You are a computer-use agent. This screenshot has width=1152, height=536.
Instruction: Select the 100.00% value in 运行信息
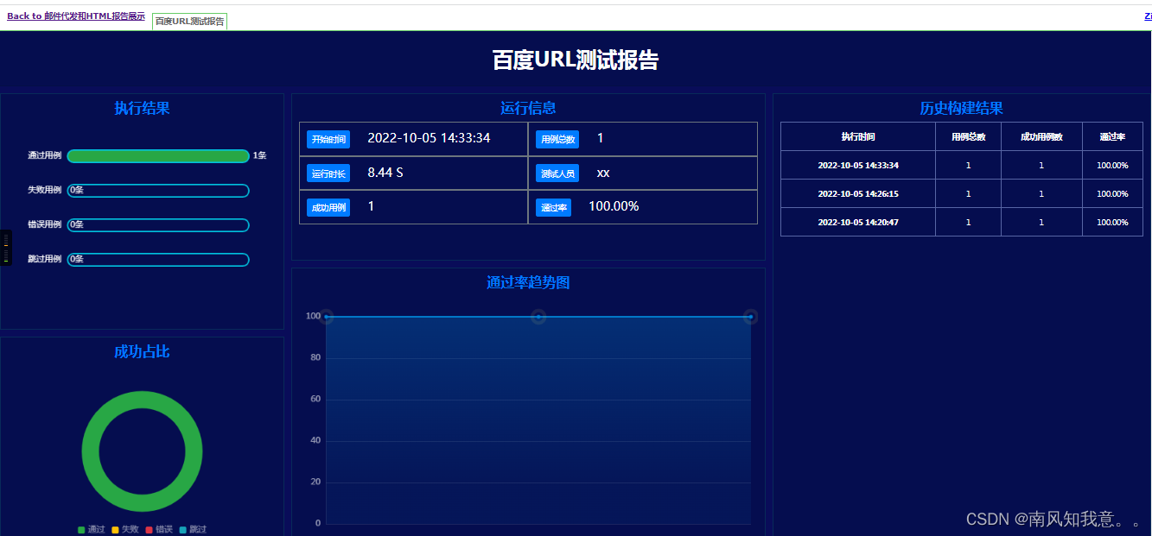point(614,206)
